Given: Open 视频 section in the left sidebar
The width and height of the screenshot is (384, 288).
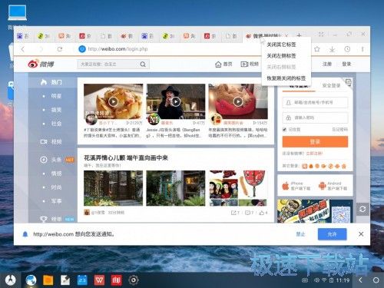Looking at the screenshot, I should point(51,141).
